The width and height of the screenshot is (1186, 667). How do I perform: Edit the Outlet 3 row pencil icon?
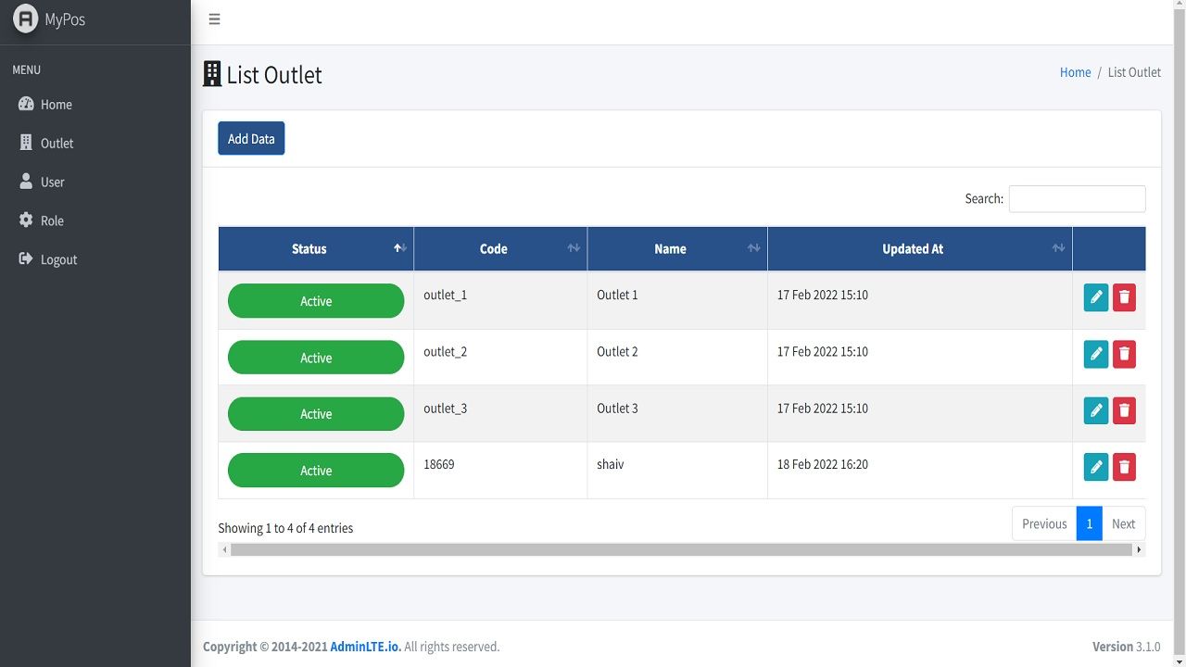[1095, 410]
